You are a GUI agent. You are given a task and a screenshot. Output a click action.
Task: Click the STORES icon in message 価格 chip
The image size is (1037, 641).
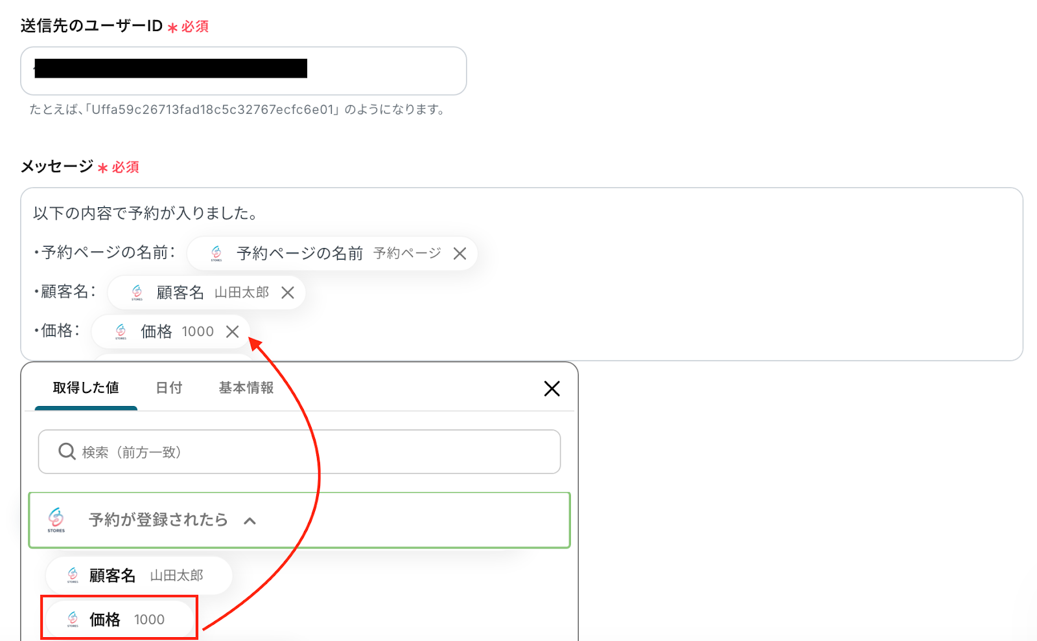coord(121,332)
